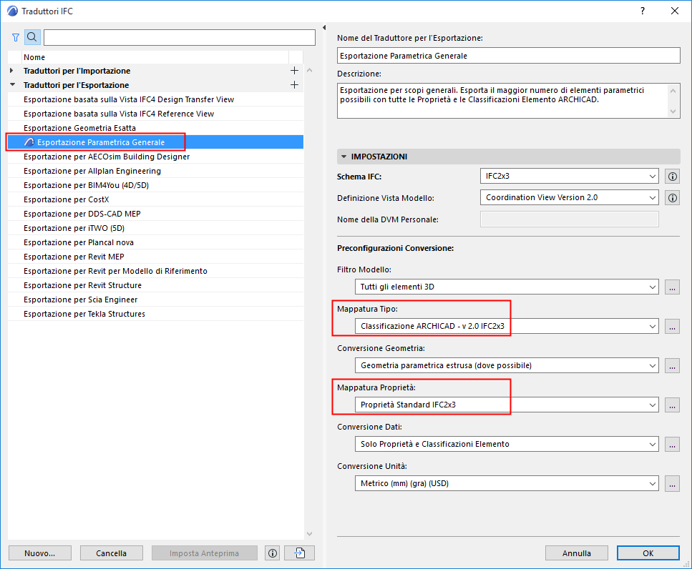692x569 pixels.
Task: Select Esportazione per Plancal nova
Action: point(155,242)
